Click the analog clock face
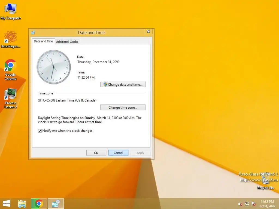 tap(54, 67)
